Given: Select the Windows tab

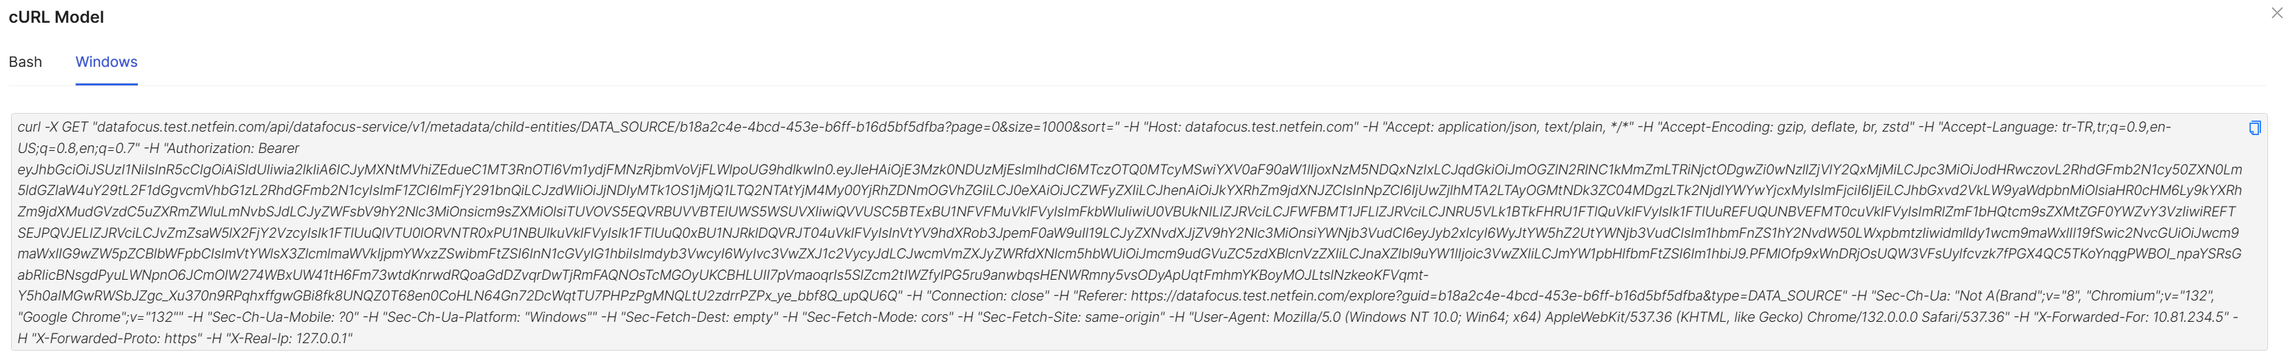Looking at the screenshot, I should point(107,61).
